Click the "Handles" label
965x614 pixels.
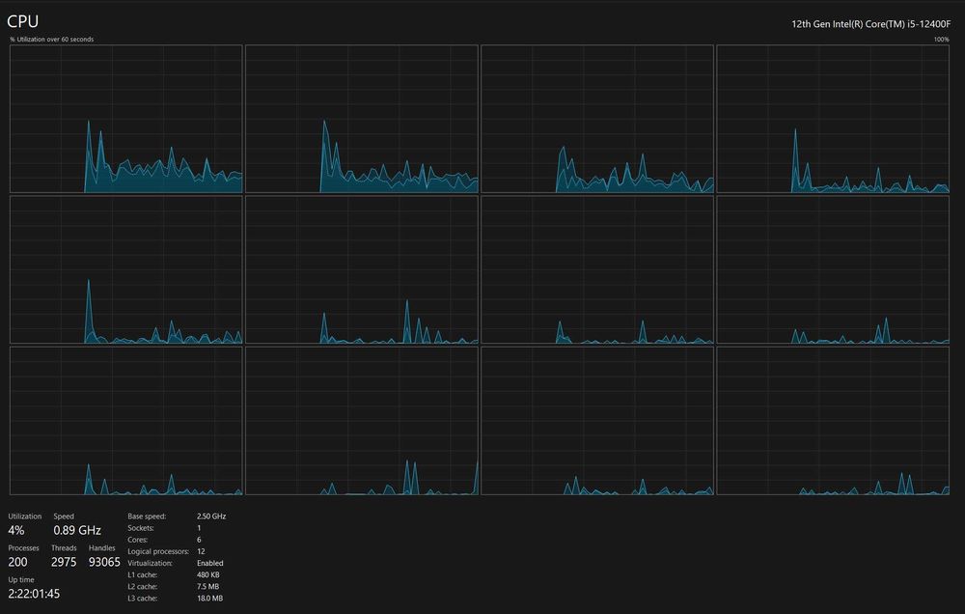[x=102, y=548]
